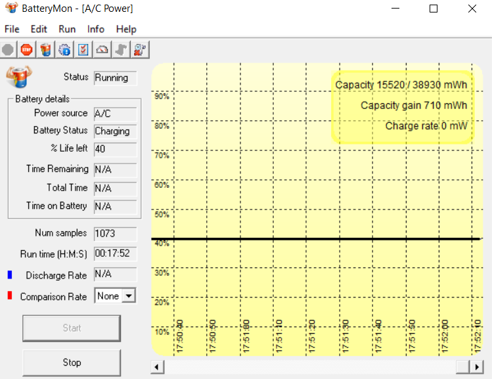Close the BatteryMon window
492x379 pixels.
click(472, 8)
